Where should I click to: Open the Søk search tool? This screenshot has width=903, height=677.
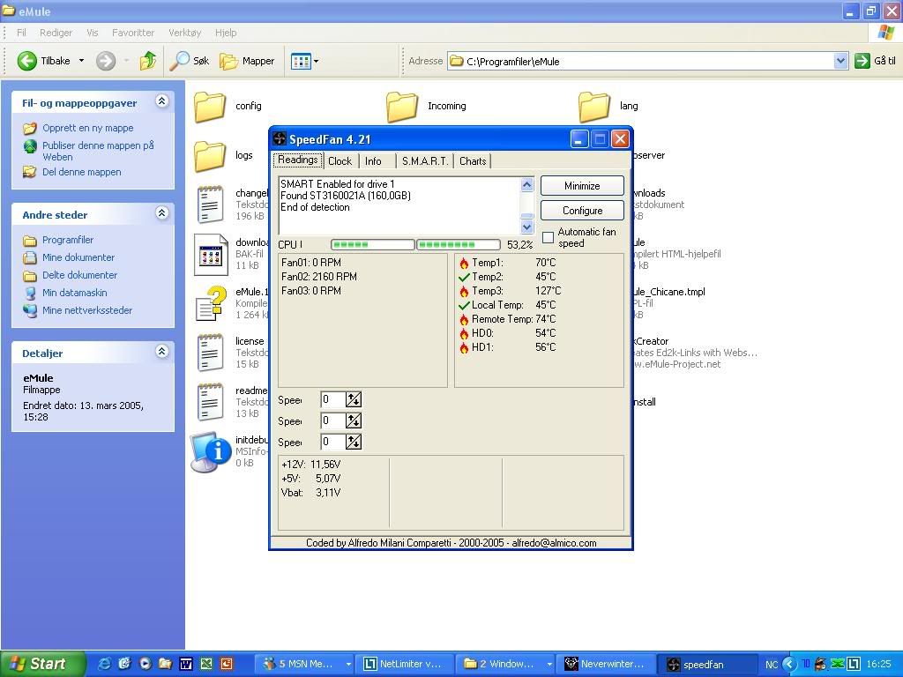(x=189, y=61)
